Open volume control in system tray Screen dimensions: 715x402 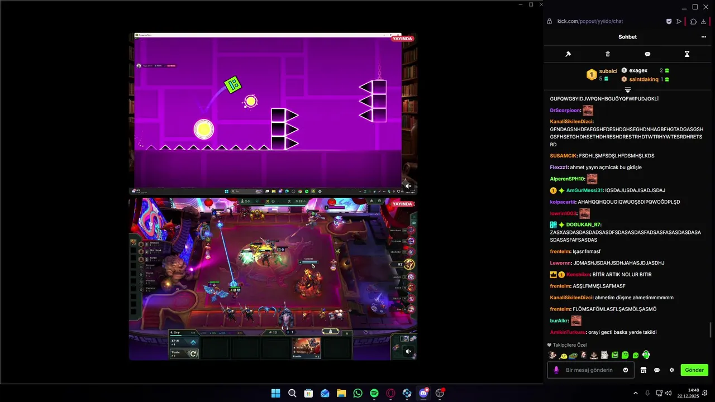669,393
